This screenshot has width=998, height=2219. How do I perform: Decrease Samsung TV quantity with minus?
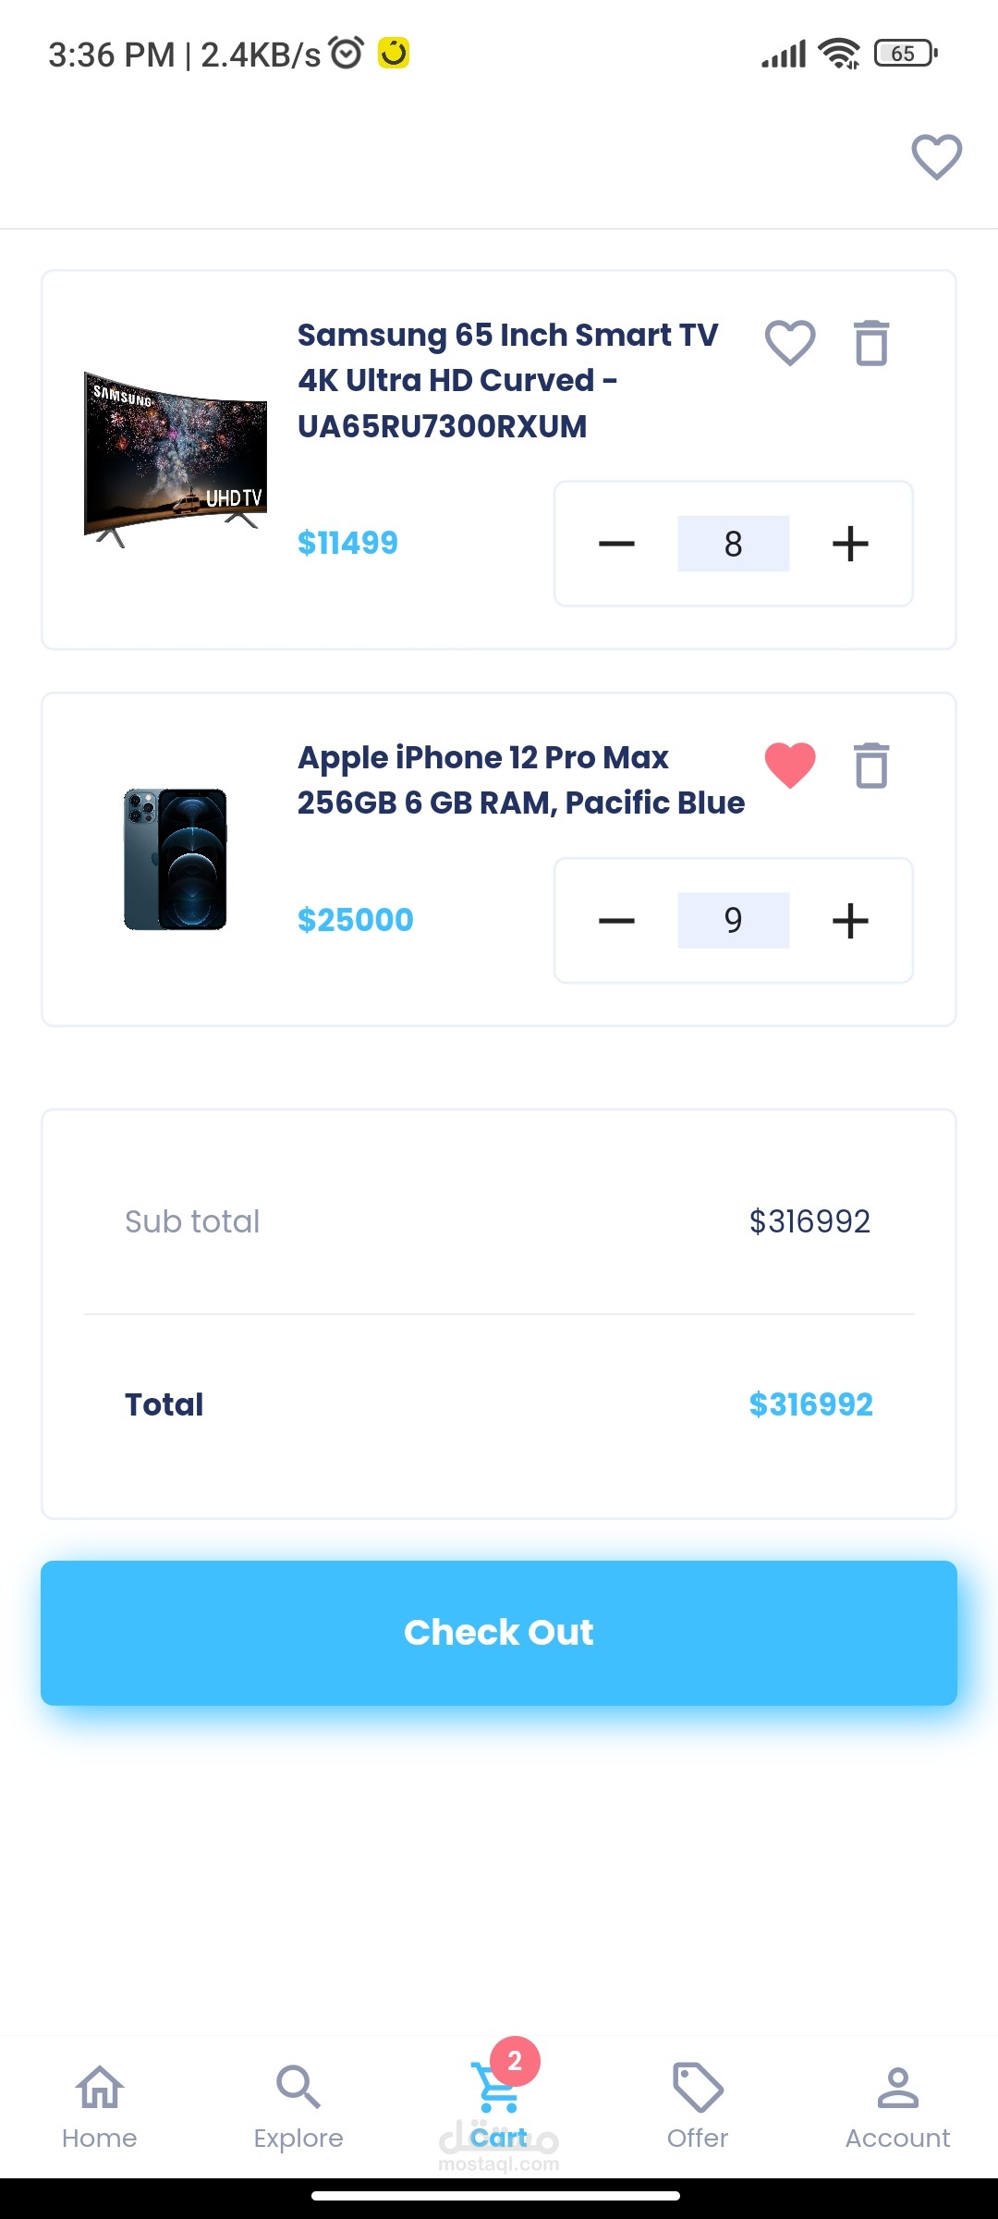(616, 544)
